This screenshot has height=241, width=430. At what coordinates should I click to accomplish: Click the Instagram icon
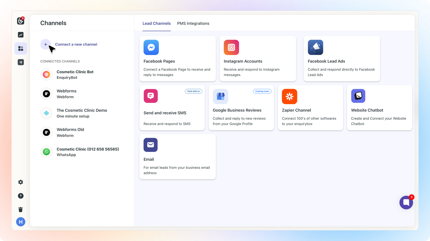[231, 48]
